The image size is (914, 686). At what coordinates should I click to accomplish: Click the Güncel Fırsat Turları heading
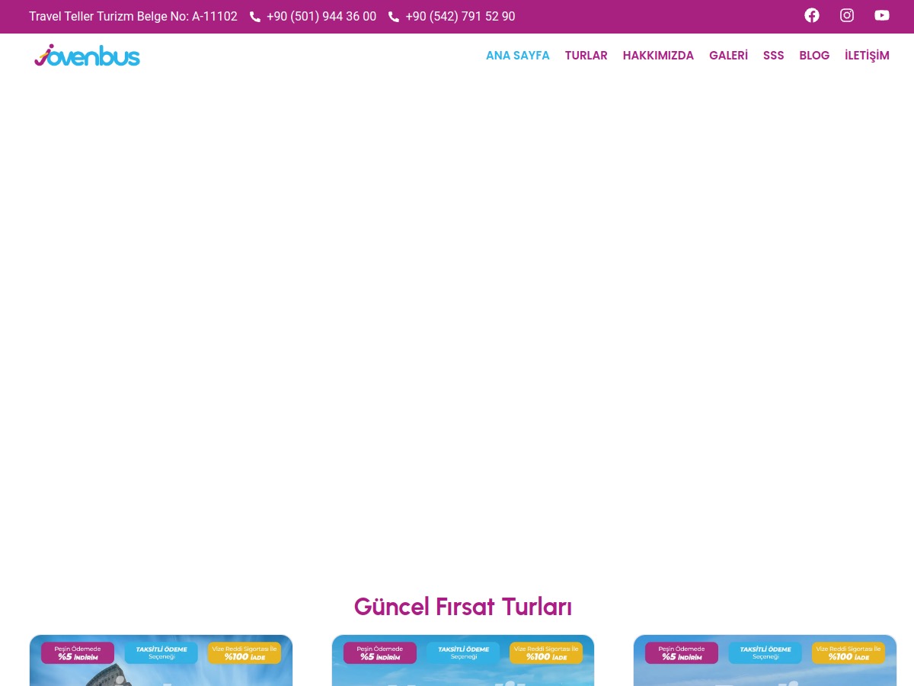(x=463, y=607)
